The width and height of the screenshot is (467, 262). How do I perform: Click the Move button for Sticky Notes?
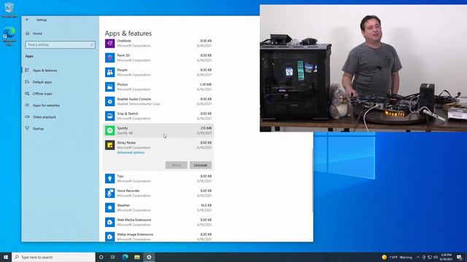pyautogui.click(x=176, y=165)
